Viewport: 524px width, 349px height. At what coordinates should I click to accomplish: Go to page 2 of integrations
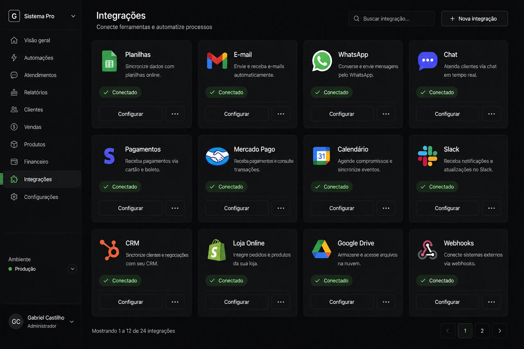482,331
